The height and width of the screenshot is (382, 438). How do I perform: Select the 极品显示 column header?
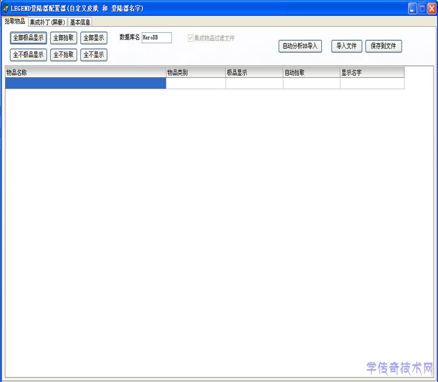[254, 72]
